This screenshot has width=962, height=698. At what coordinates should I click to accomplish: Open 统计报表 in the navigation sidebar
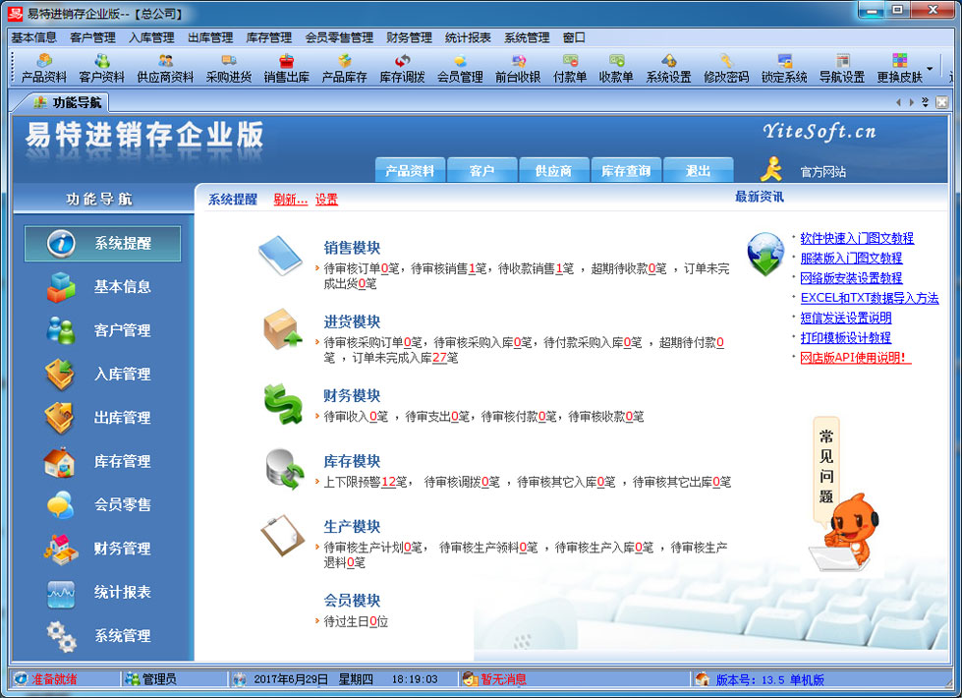[x=102, y=592]
